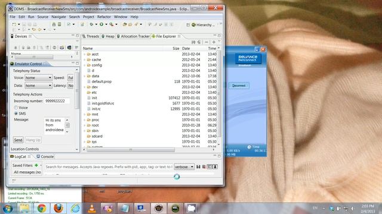Select the SMS radio button
This screenshot has width=382, height=214.
tap(16, 114)
